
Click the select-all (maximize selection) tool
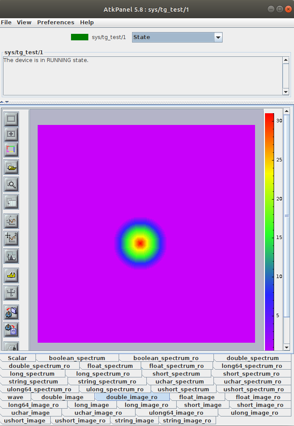[11, 134]
